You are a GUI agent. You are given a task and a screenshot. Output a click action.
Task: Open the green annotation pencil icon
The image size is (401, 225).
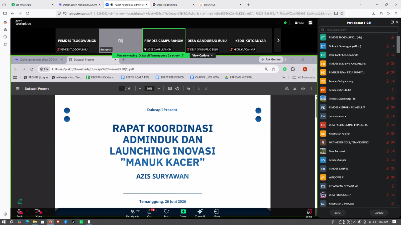(x=20, y=201)
